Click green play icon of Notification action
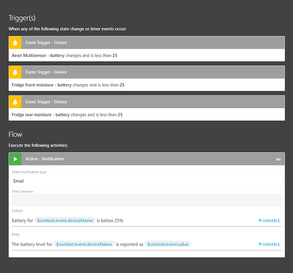Viewport: 293px width, 273px height. point(15,159)
